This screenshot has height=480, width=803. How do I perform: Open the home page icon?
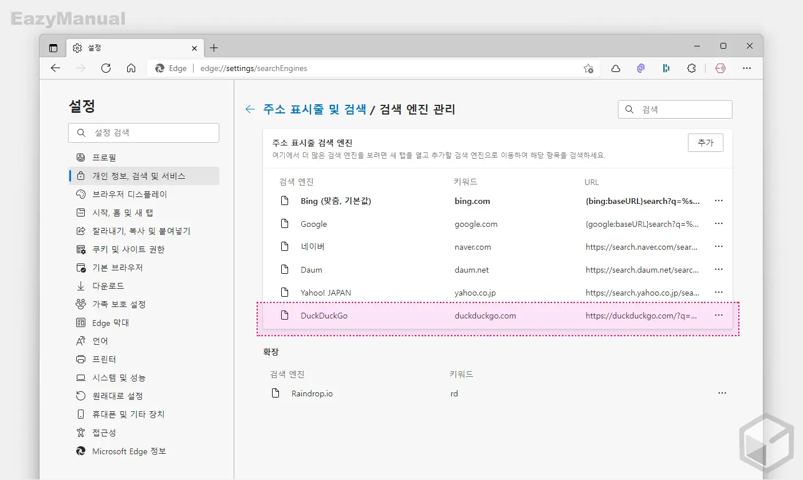(x=131, y=68)
